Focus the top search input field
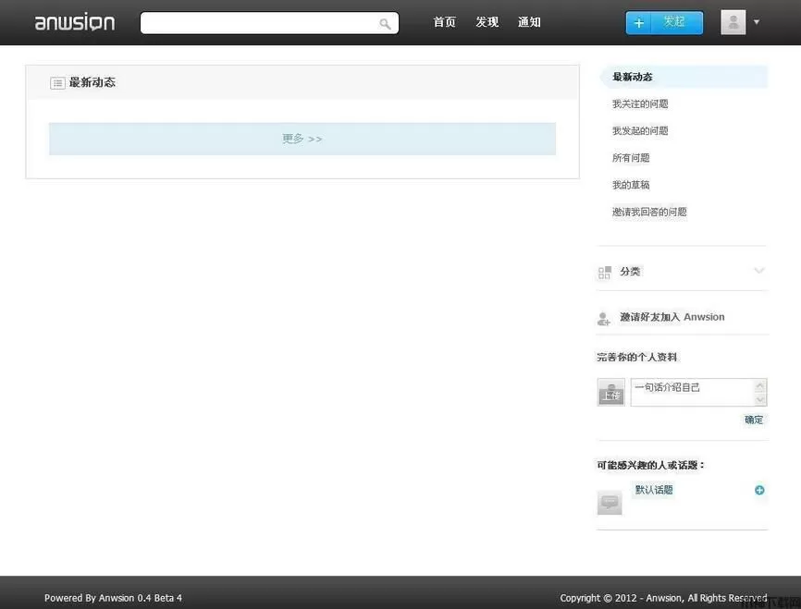Image resolution: width=801 pixels, height=609 pixels. (269, 23)
